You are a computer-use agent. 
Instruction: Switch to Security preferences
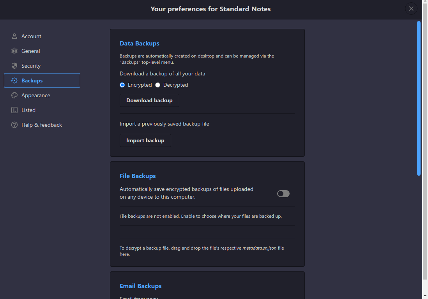click(x=42, y=66)
